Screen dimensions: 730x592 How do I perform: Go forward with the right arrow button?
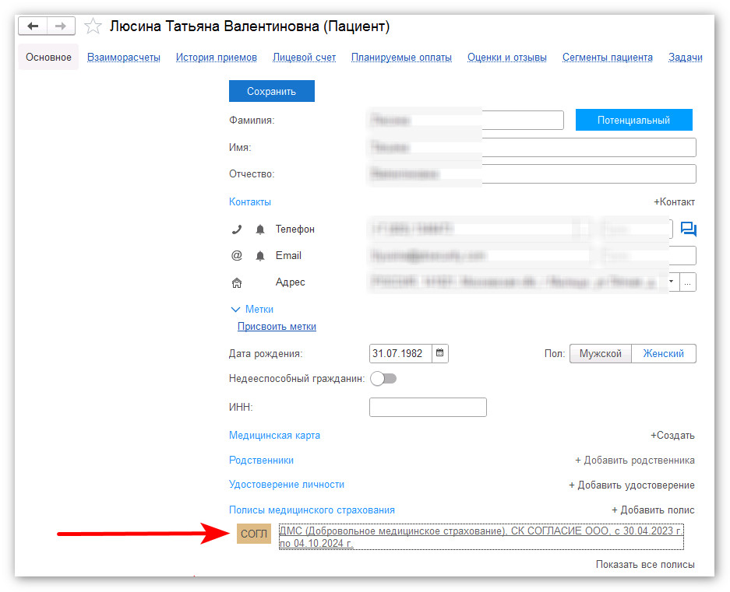[x=61, y=26]
